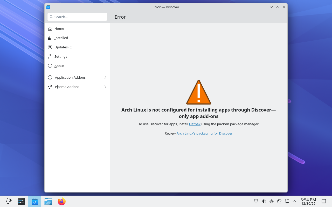Viewport: 332px width, 207px height.
Task: Click the About info icon
Action: pos(50,66)
